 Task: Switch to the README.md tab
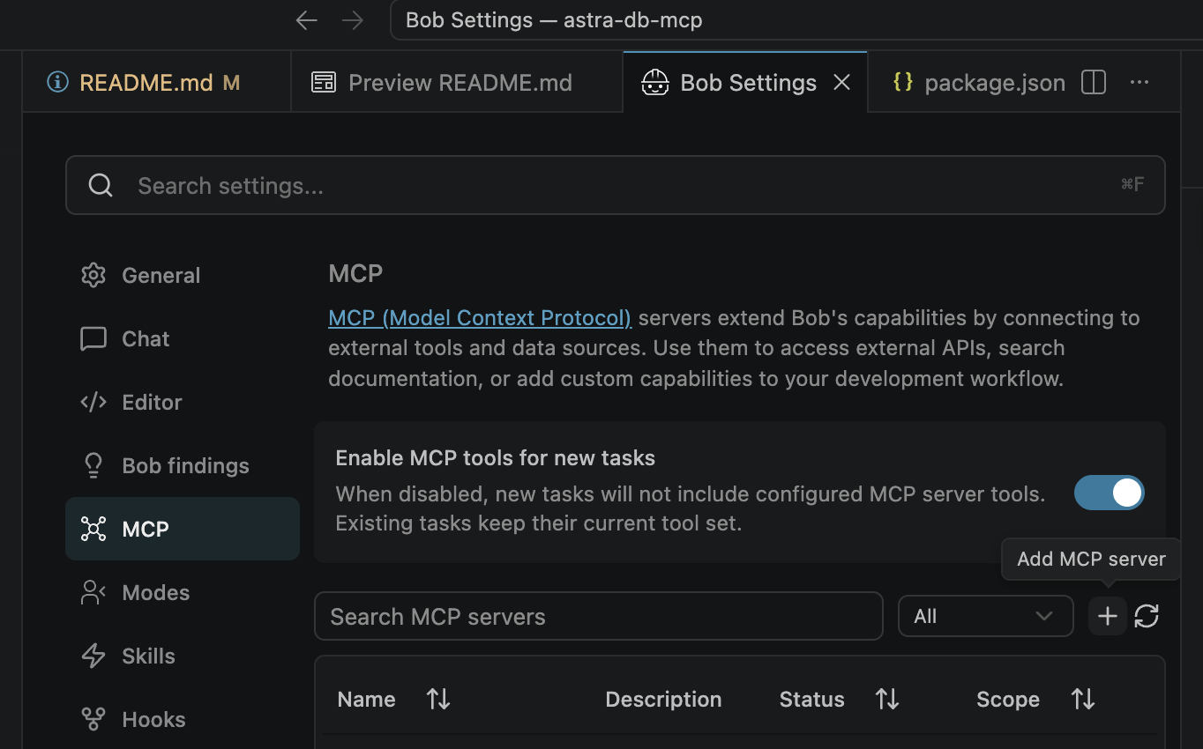tap(157, 82)
